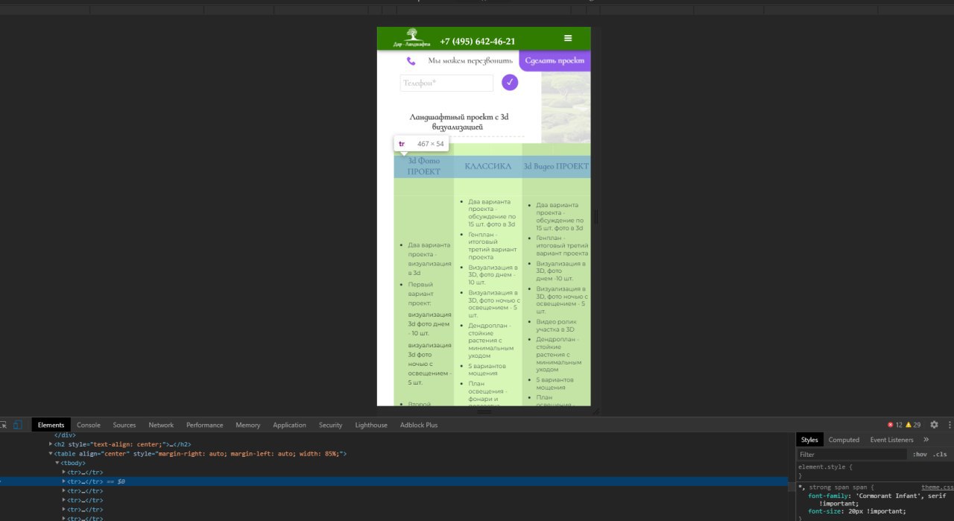Collapse the table align center node
The height and width of the screenshot is (521, 954).
coord(51,453)
